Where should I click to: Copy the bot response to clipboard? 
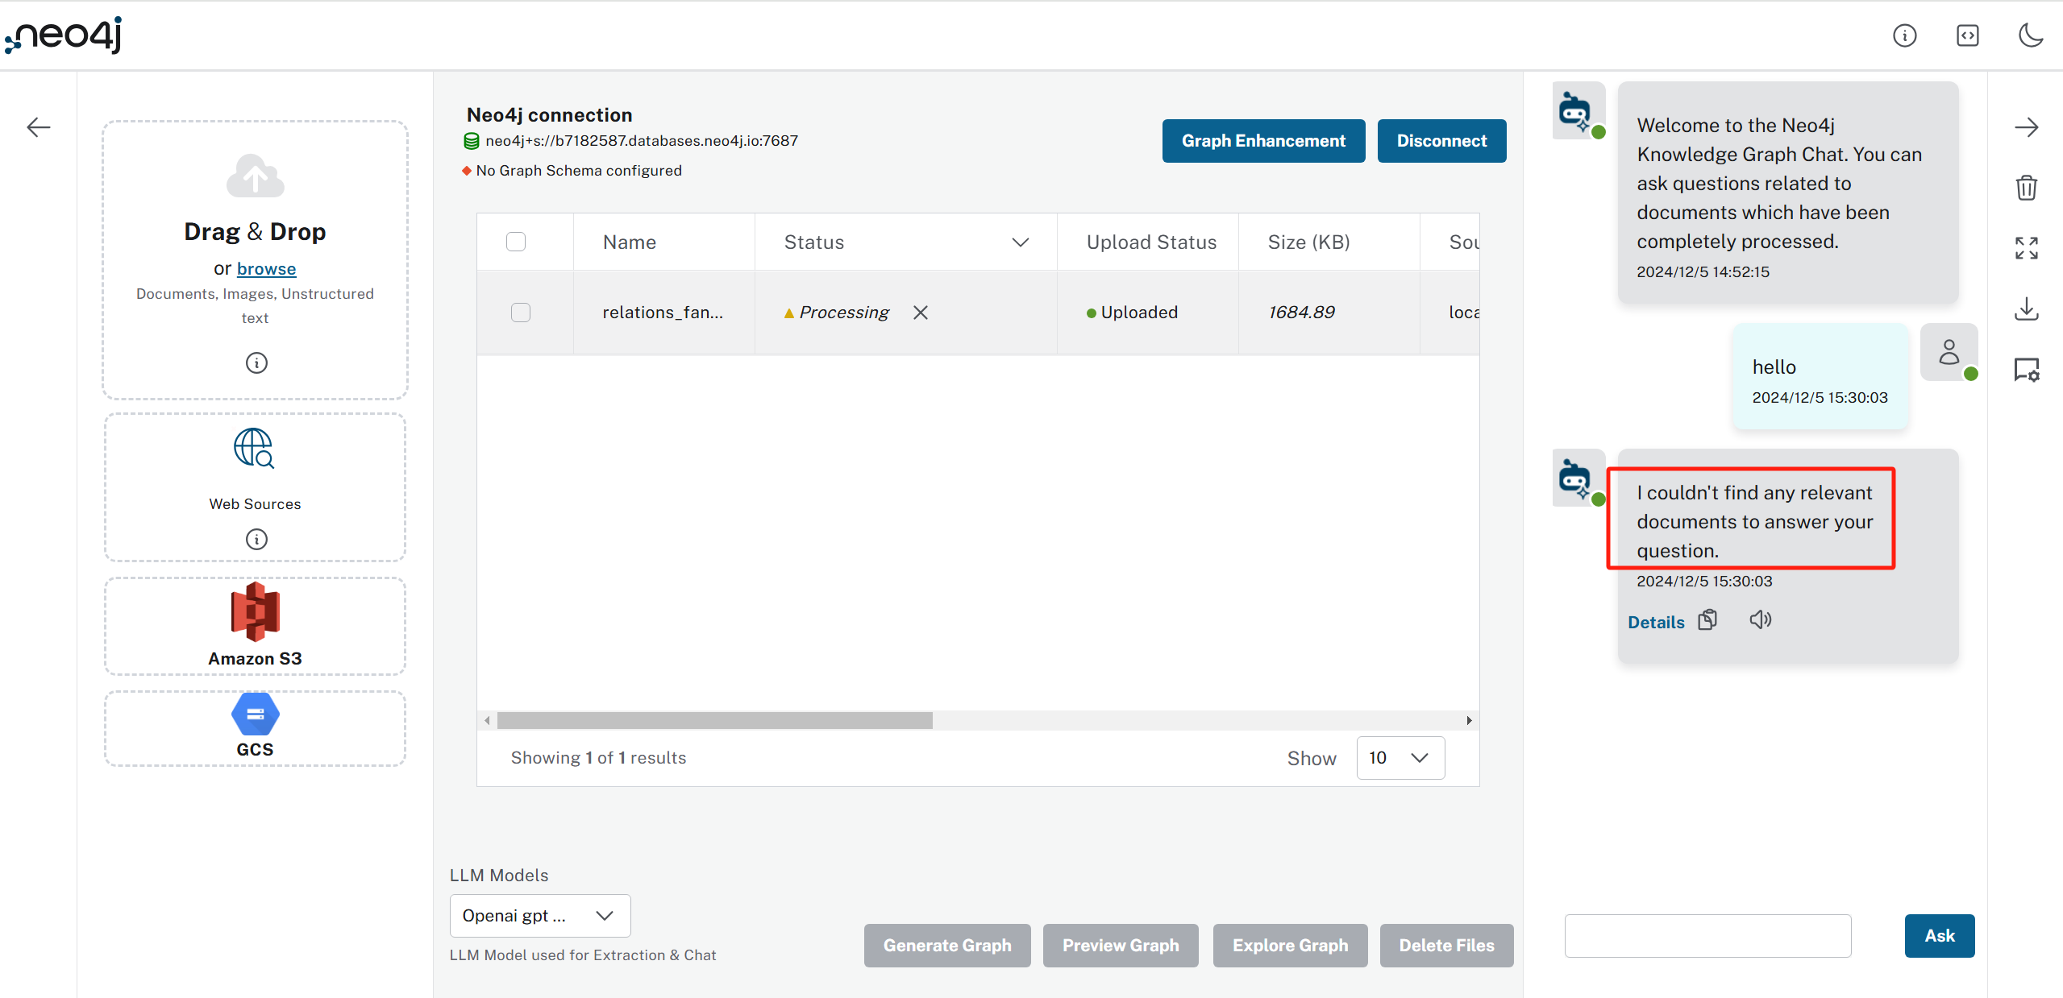[1707, 620]
